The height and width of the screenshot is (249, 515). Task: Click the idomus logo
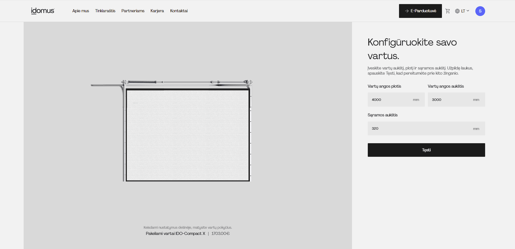pos(43,11)
